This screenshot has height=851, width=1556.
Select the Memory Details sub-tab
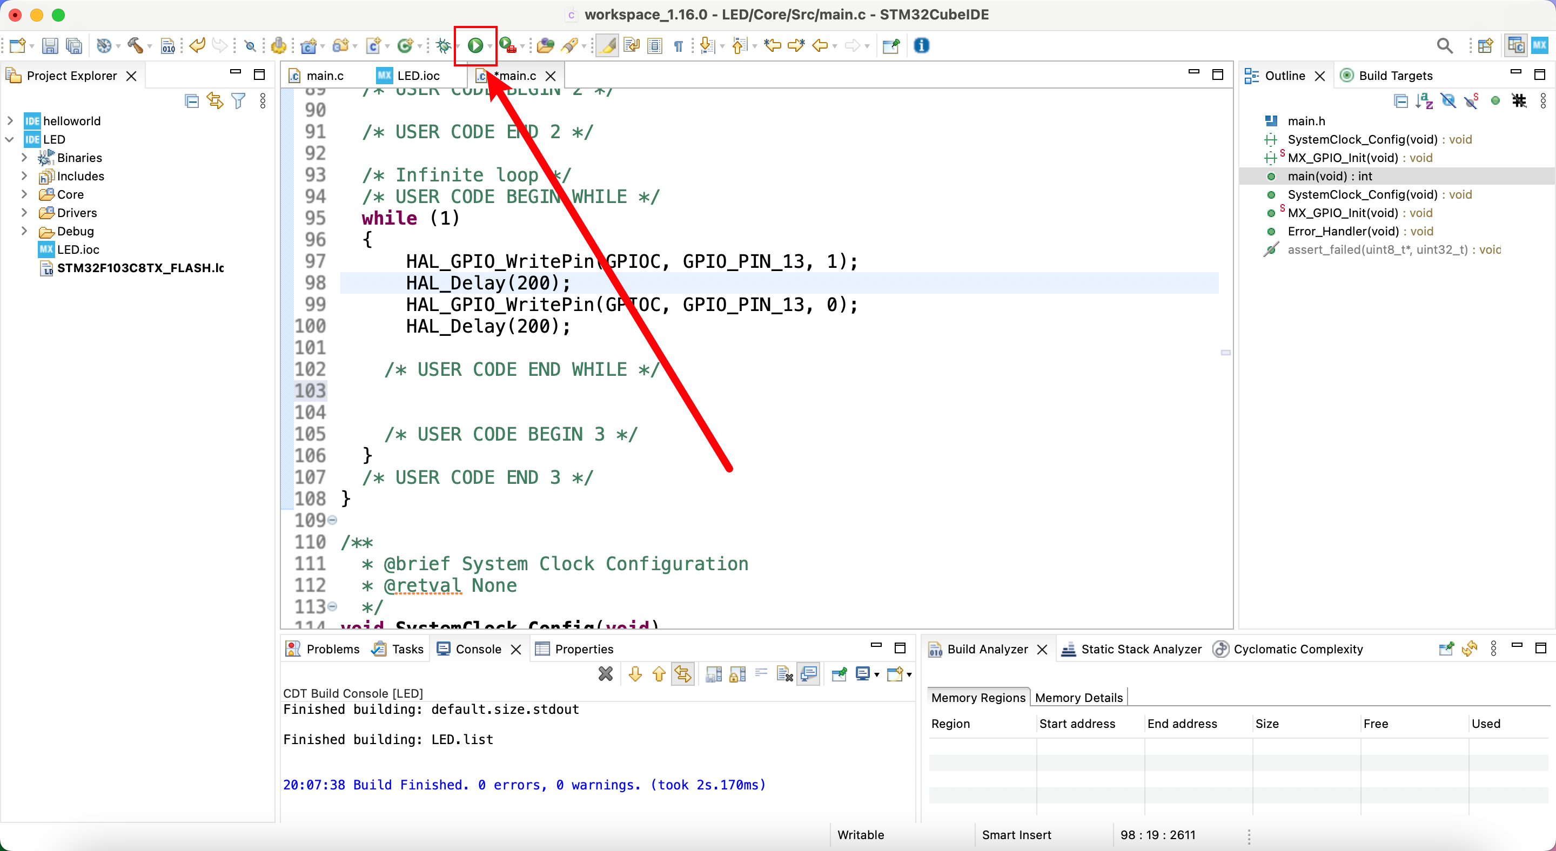click(1079, 697)
